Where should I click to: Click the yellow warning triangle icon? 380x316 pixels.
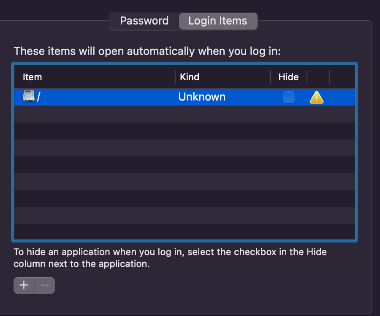[x=316, y=98]
